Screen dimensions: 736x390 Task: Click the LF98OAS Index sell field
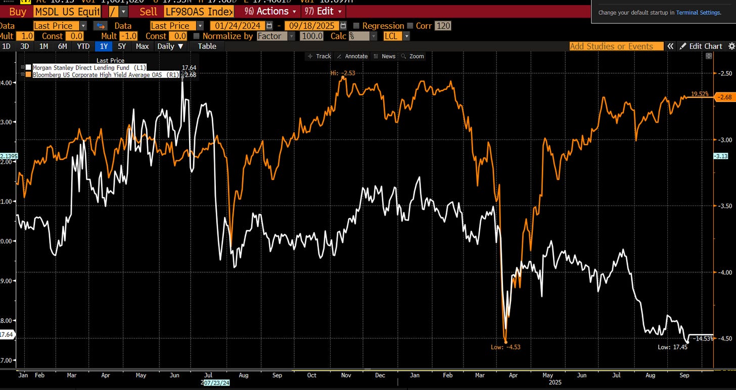click(199, 11)
